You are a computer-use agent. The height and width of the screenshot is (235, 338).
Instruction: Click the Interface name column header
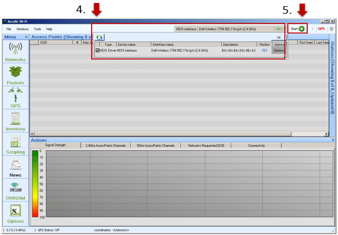[186, 44]
